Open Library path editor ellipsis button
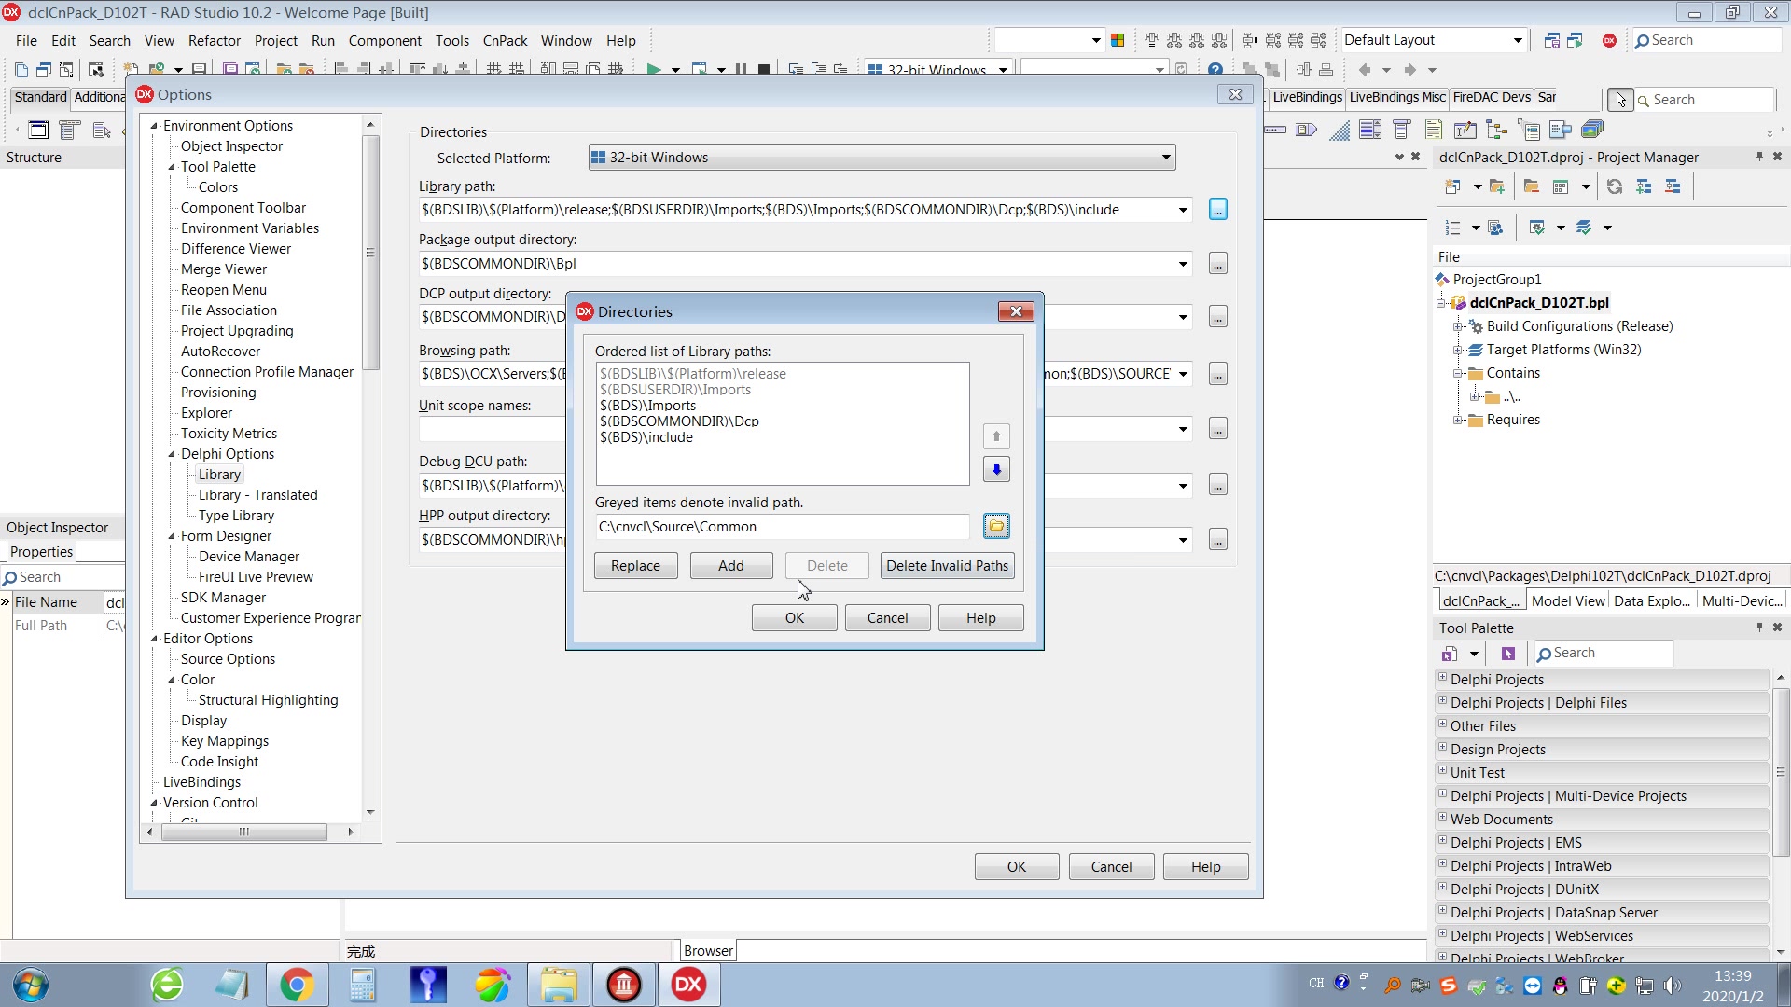1791x1007 pixels. [x=1217, y=210]
